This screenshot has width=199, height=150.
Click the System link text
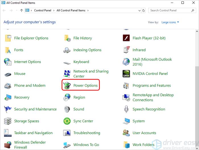tap(139, 121)
